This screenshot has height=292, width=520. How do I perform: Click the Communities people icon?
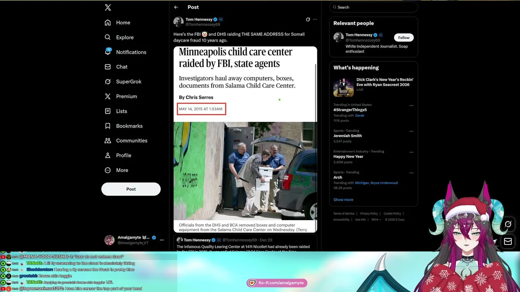pyautogui.click(x=108, y=141)
